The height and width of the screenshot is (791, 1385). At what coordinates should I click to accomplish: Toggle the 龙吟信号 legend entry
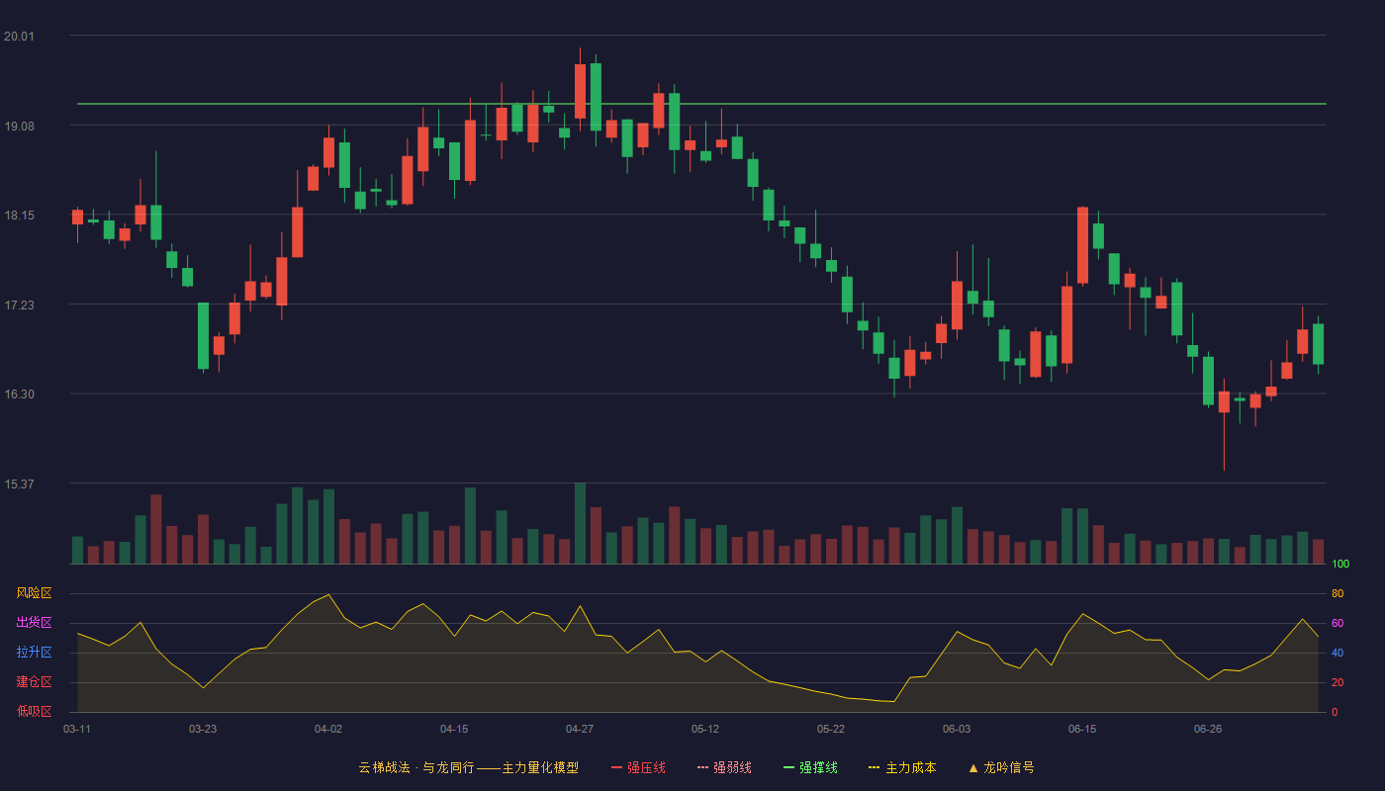coord(1001,767)
